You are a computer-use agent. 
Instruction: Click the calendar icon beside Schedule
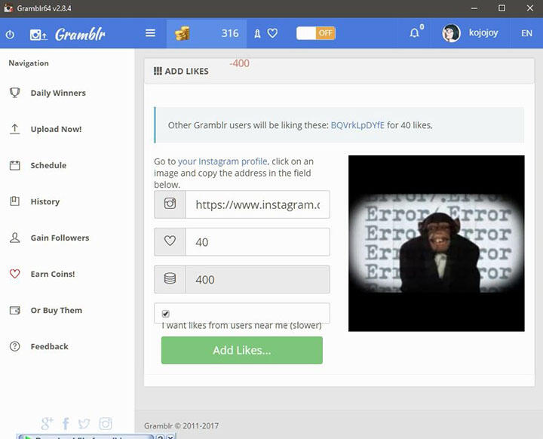click(15, 165)
